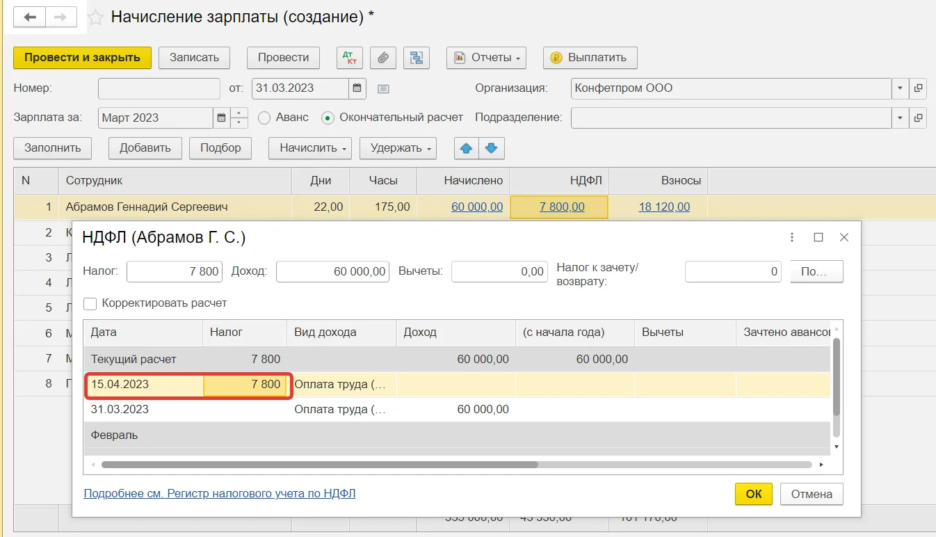Select the 31.03.2023 row in НДФЛ table
The image size is (936, 537).
click(x=458, y=410)
